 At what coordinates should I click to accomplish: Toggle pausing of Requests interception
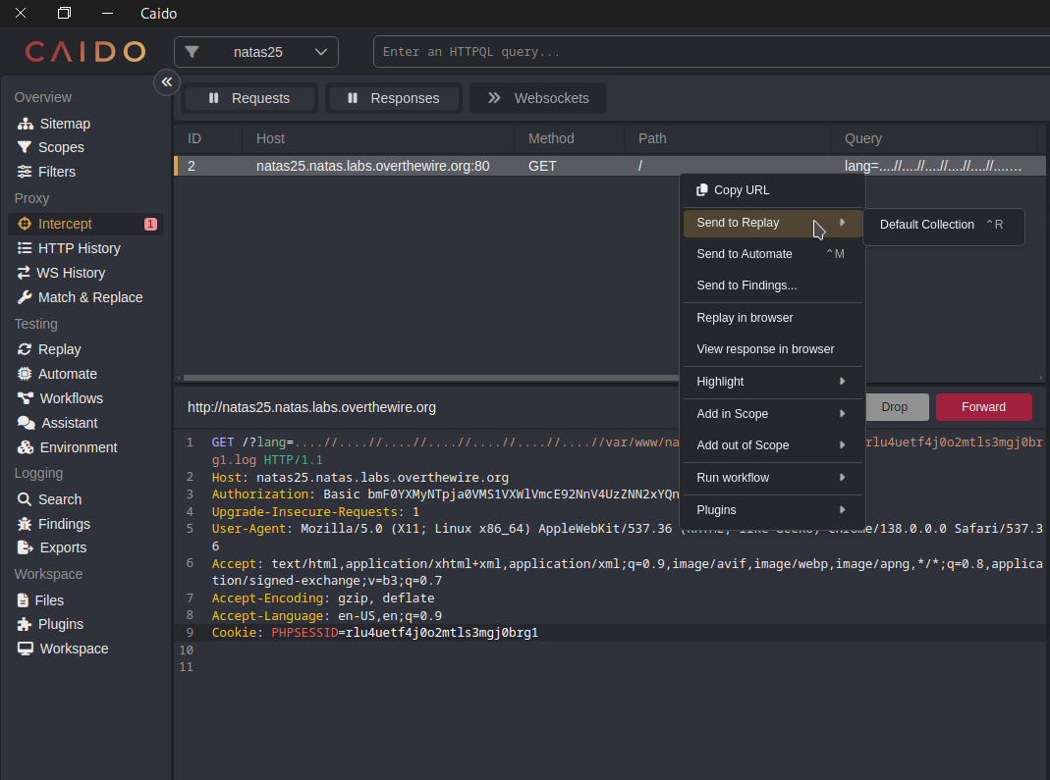pos(249,98)
